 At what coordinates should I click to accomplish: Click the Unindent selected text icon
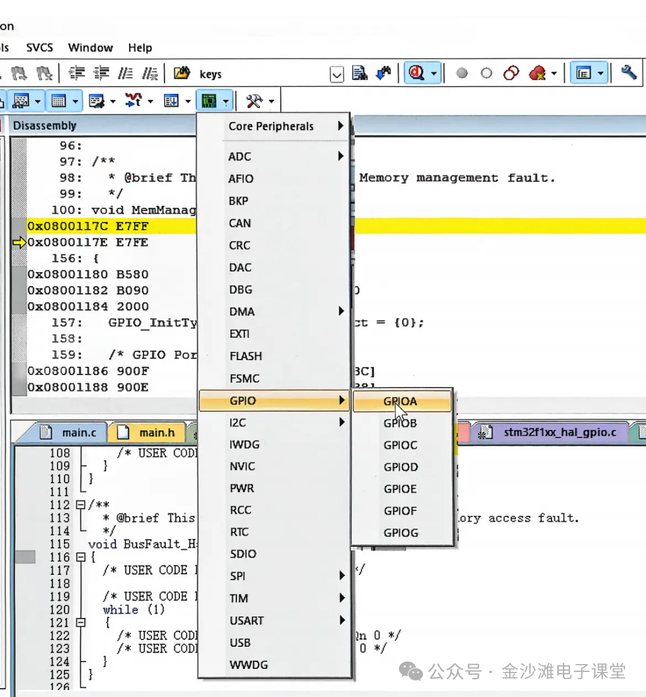coord(101,73)
